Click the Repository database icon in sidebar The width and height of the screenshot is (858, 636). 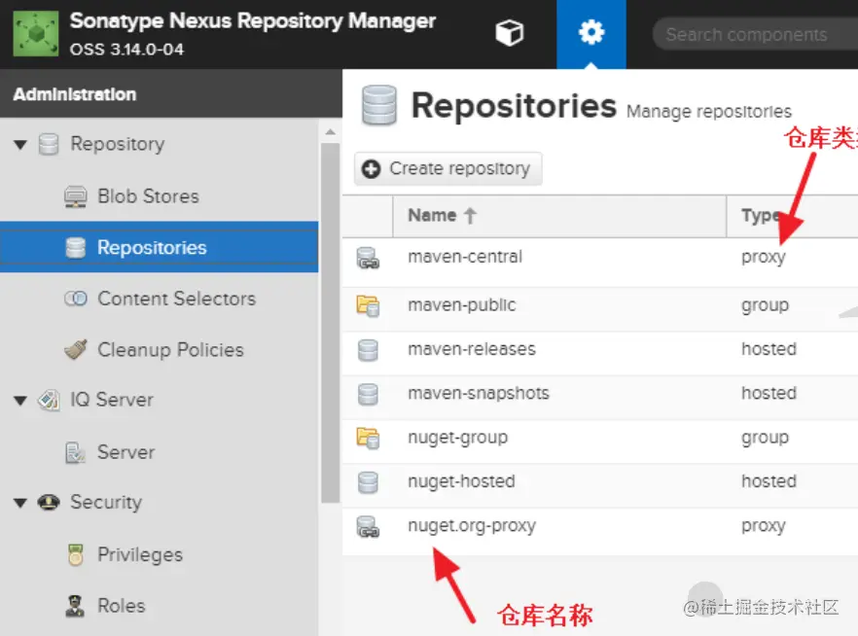coord(49,144)
